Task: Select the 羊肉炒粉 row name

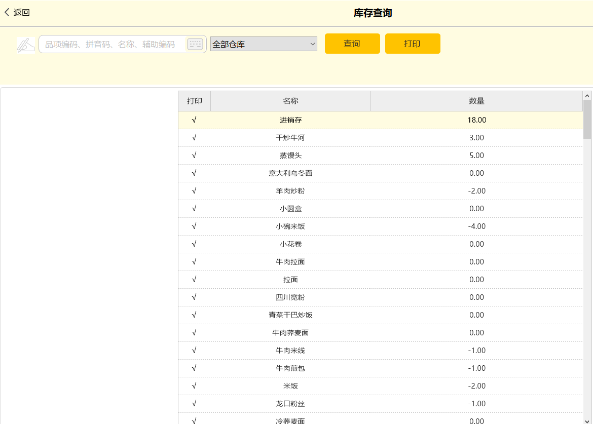Action: [x=290, y=191]
